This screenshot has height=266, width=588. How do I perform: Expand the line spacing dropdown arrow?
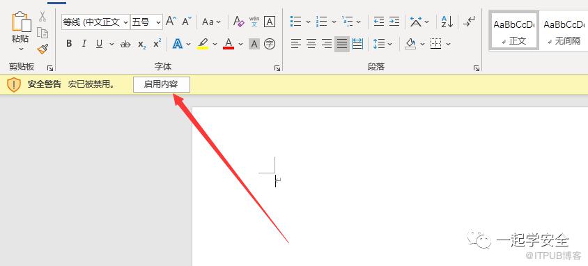point(389,44)
